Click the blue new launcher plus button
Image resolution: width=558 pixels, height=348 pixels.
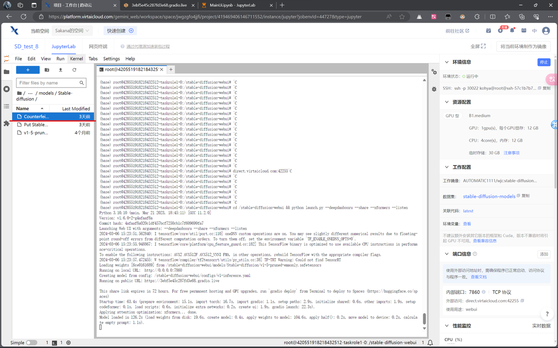(28, 70)
